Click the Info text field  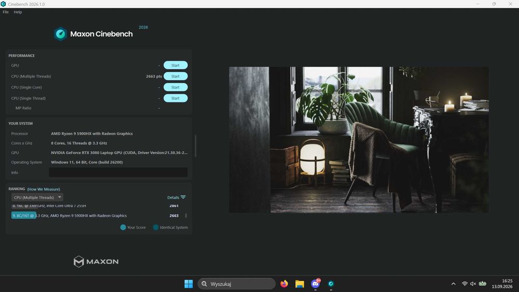click(118, 172)
